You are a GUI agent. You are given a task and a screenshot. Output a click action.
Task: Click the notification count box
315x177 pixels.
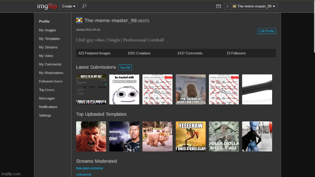[227, 6]
